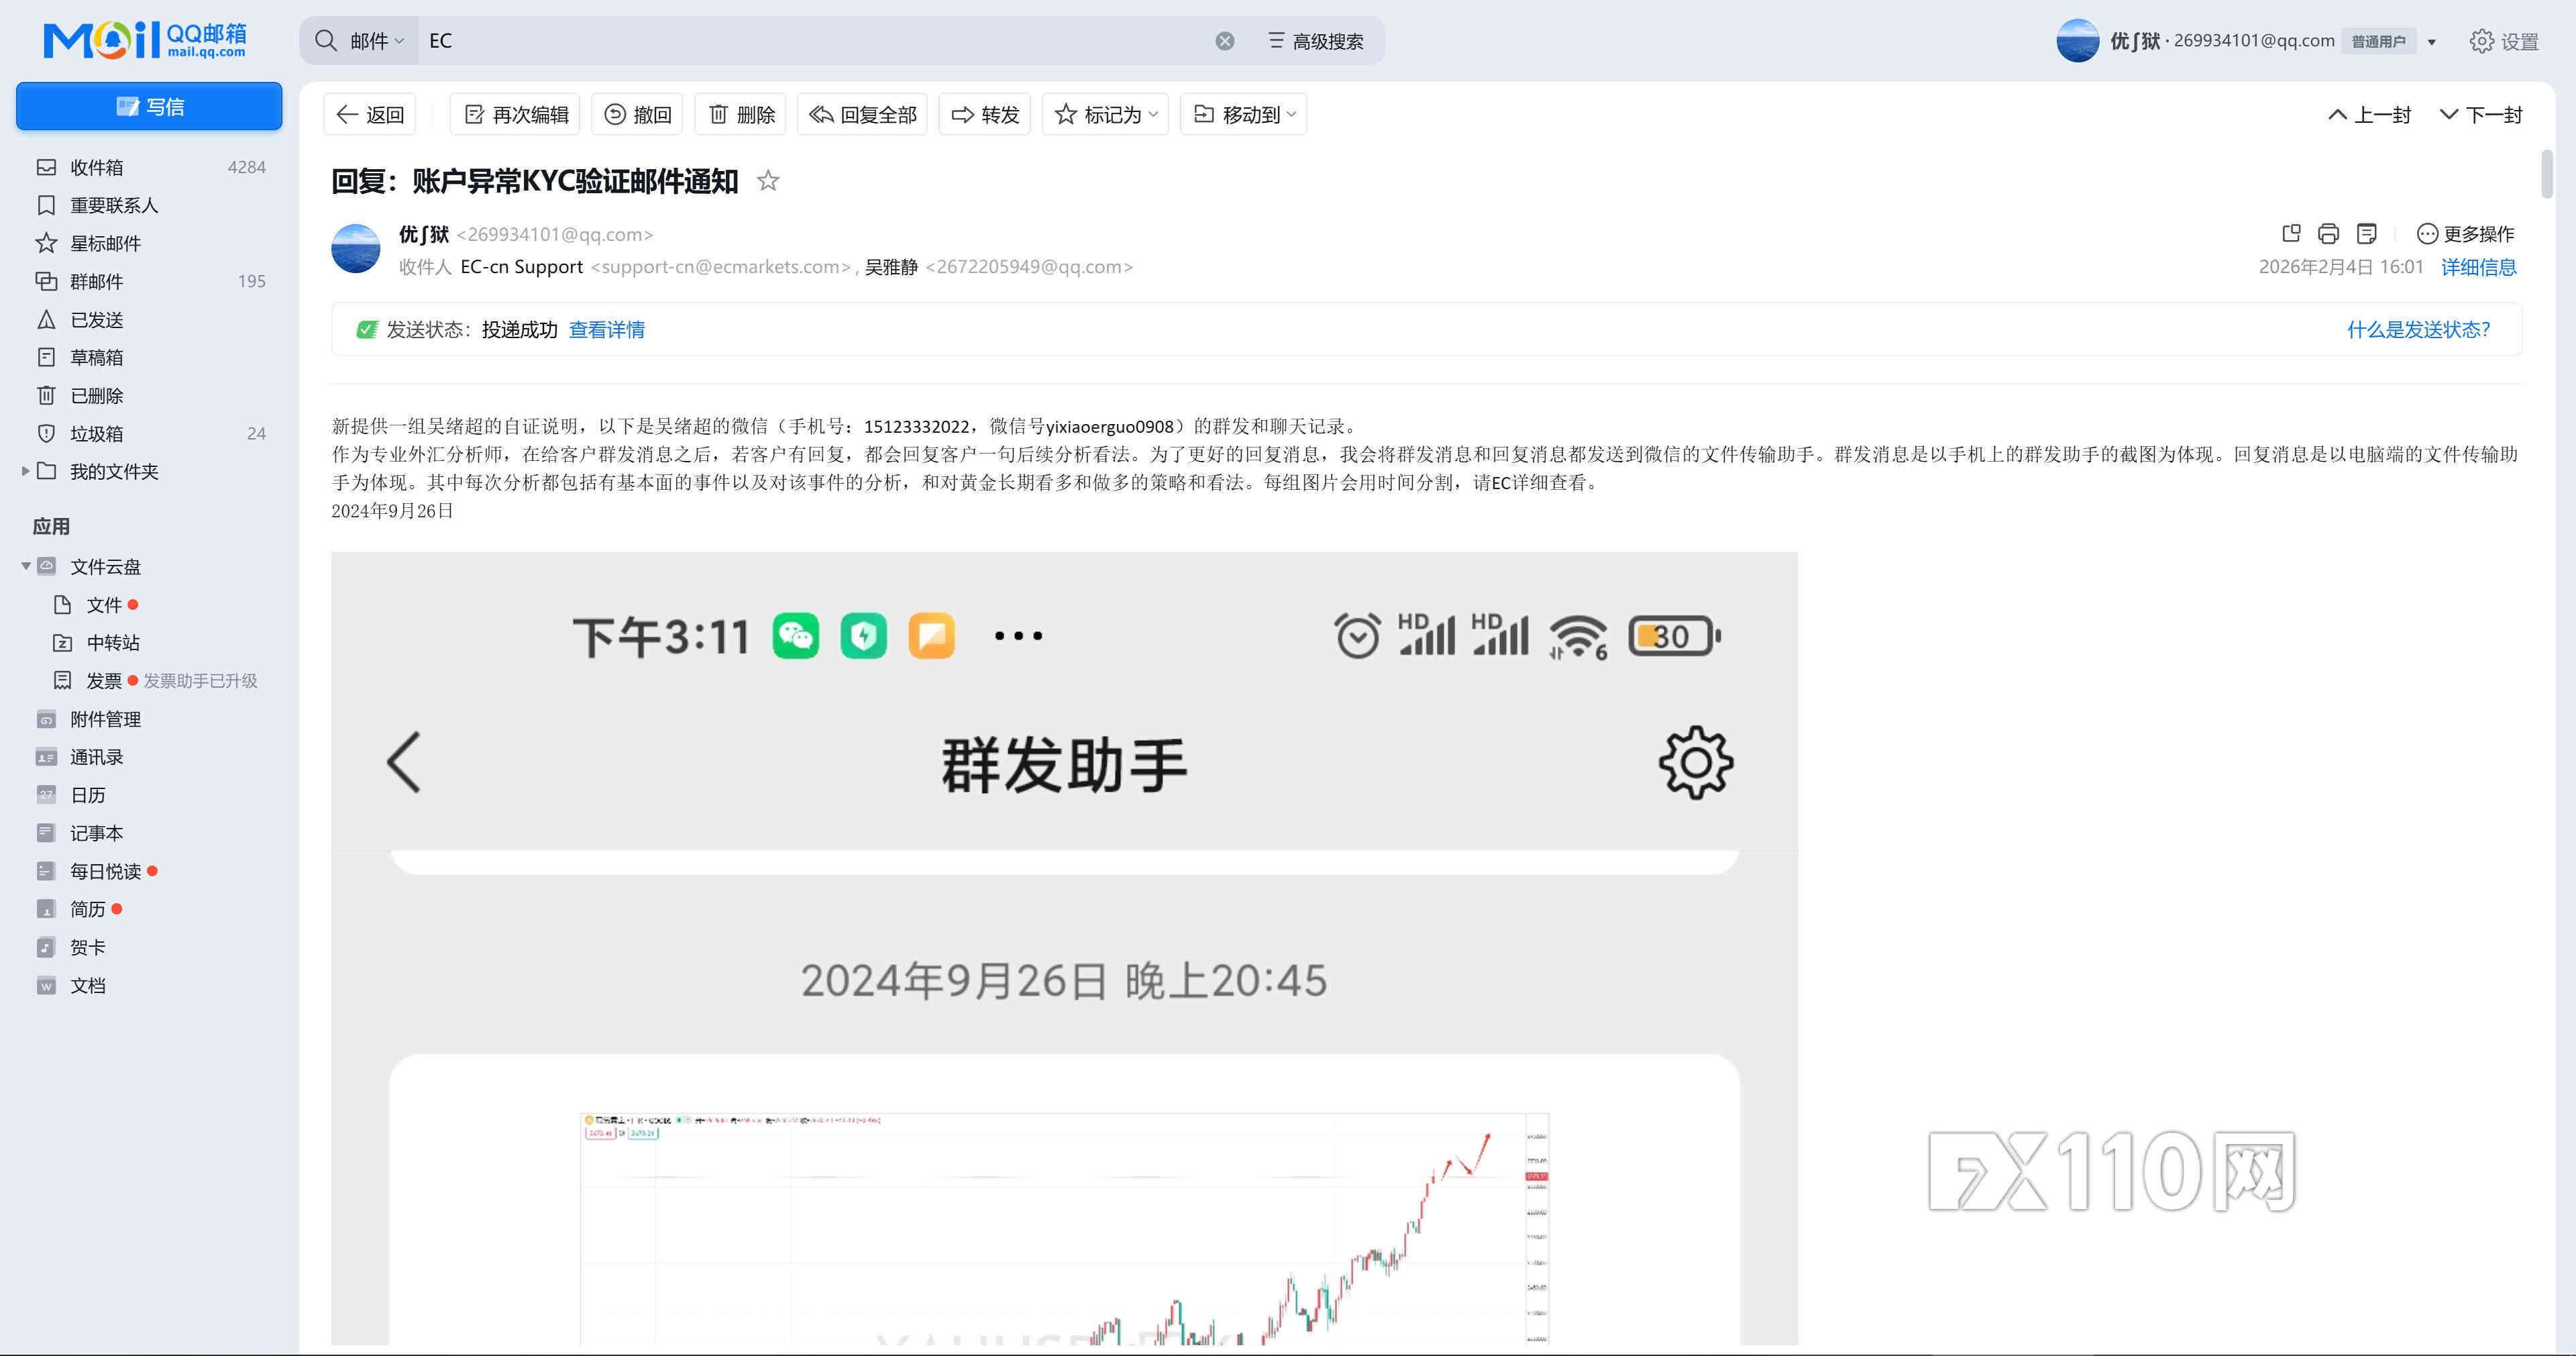Click the search magnifier icon
Viewport: 2576px width, 1356px height.
click(325, 41)
